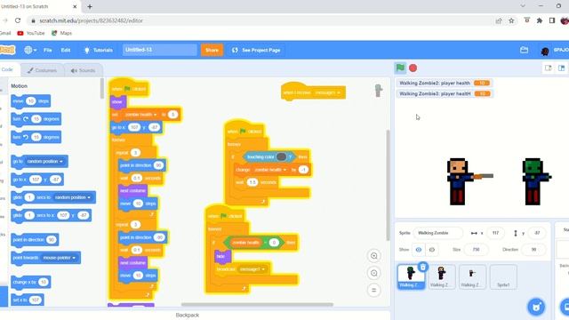Viewport: 569px width, 320px height.
Task: Open go to random position dropdown
Action: click(x=44, y=161)
